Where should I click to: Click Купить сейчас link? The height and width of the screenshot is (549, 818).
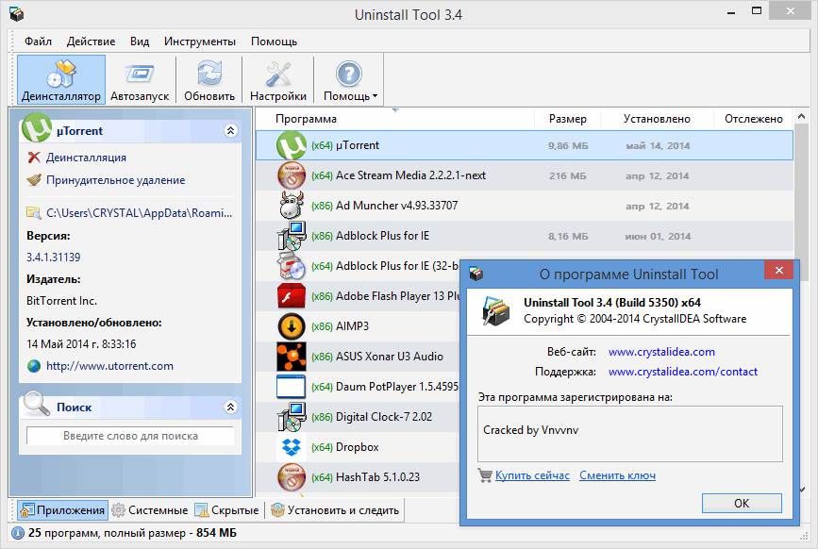click(x=532, y=475)
